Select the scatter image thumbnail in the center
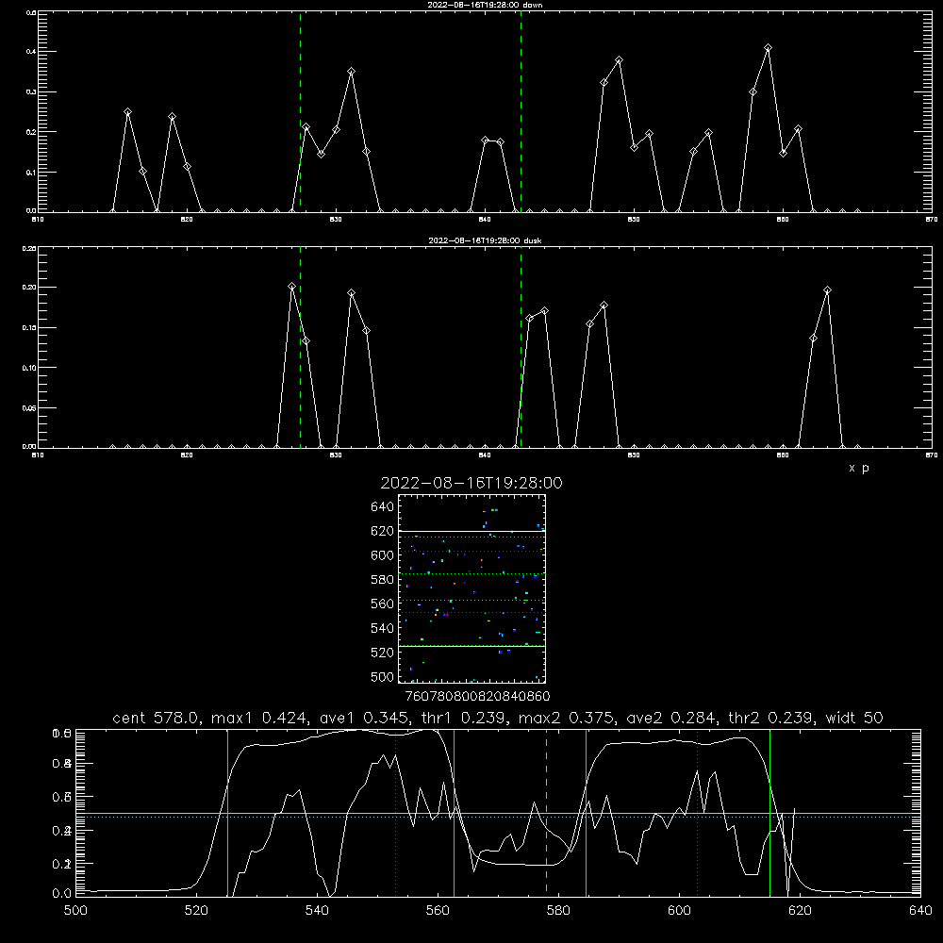The height and width of the screenshot is (943, 943). point(471,588)
